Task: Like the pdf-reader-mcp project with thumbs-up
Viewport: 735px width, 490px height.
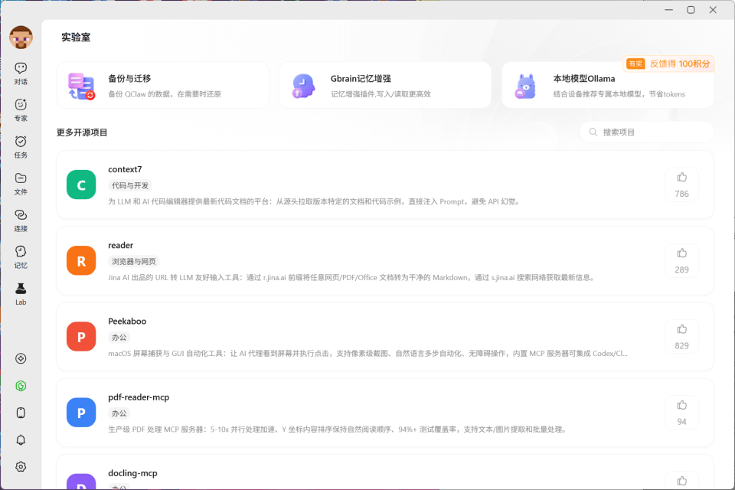Action: click(681, 405)
